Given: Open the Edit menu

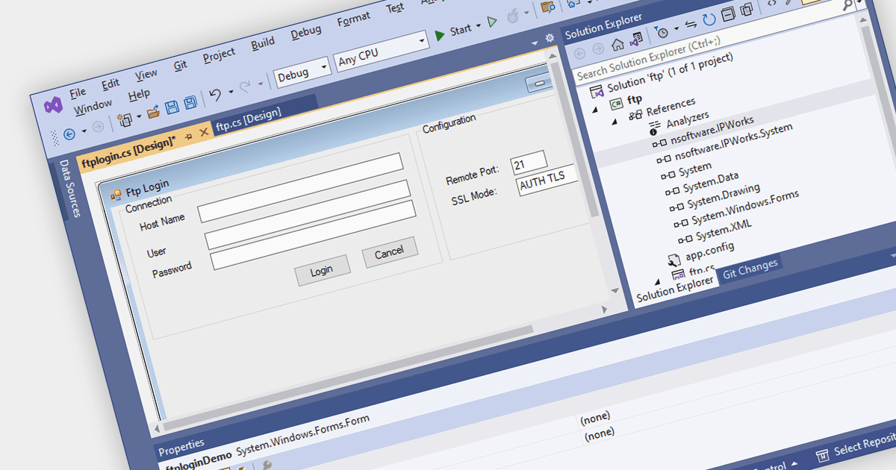Looking at the screenshot, I should pyautogui.click(x=111, y=84).
